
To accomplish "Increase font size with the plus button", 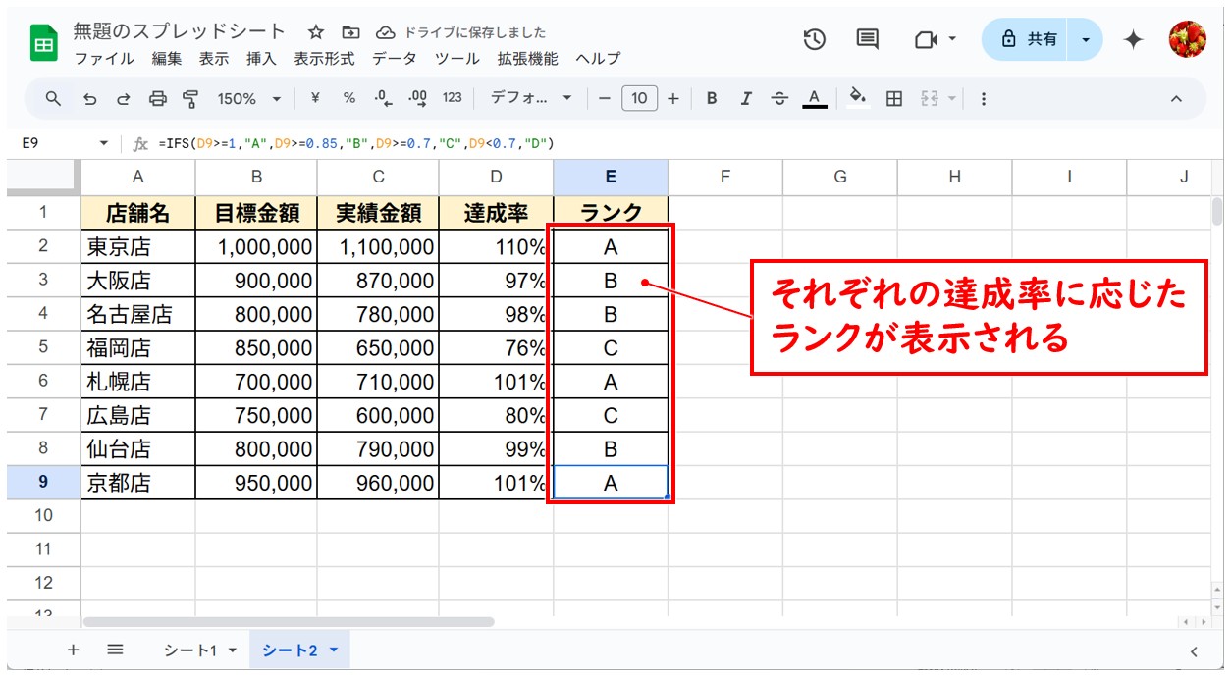I will click(673, 98).
